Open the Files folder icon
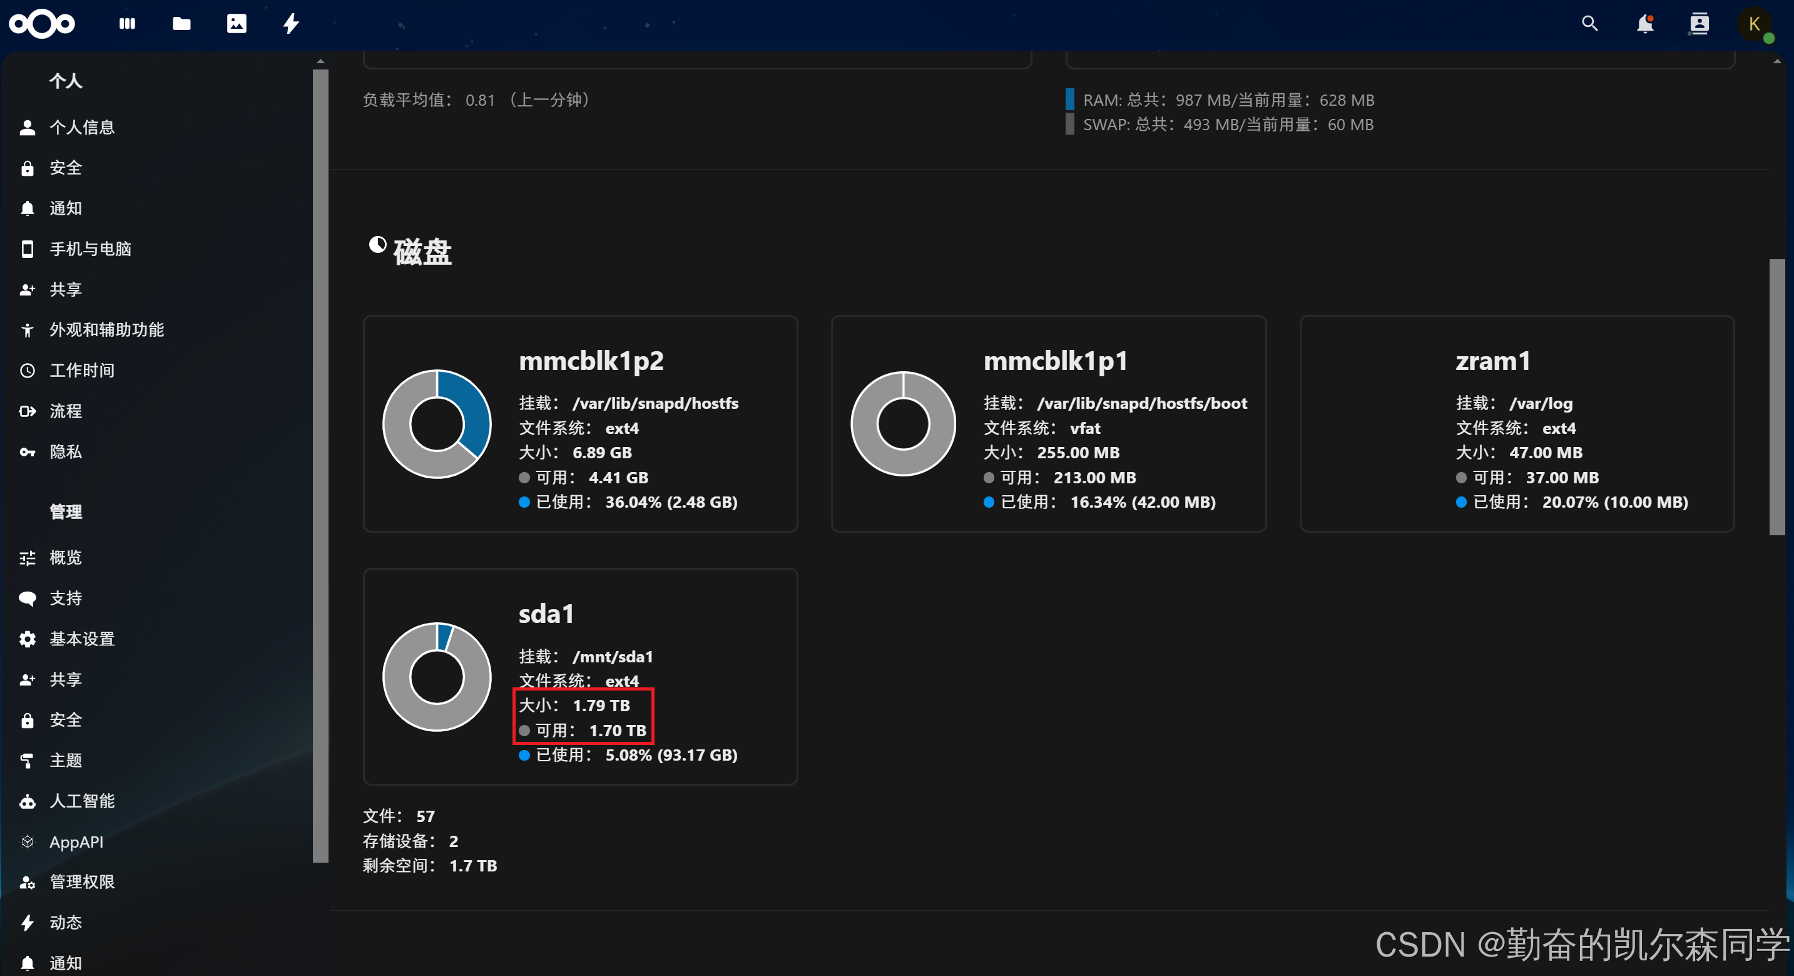Viewport: 1794px width, 976px height. click(181, 24)
